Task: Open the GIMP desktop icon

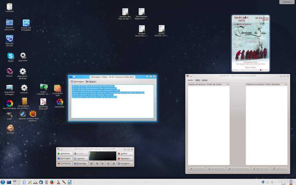Action: [x=10, y=114]
